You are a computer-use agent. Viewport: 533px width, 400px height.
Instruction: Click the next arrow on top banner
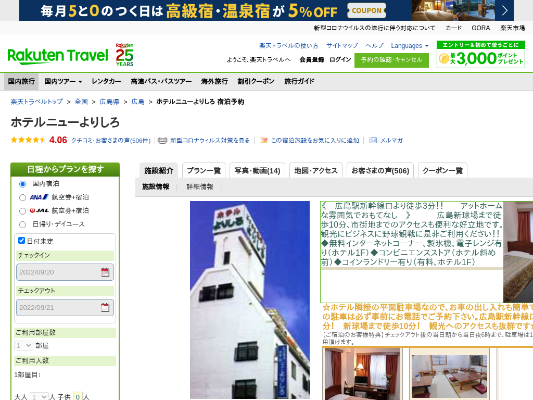pyautogui.click(x=505, y=10)
